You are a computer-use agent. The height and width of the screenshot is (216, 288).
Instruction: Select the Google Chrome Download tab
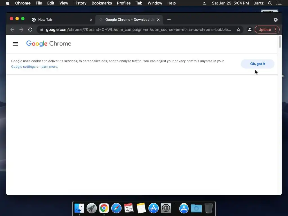pyautogui.click(x=129, y=20)
